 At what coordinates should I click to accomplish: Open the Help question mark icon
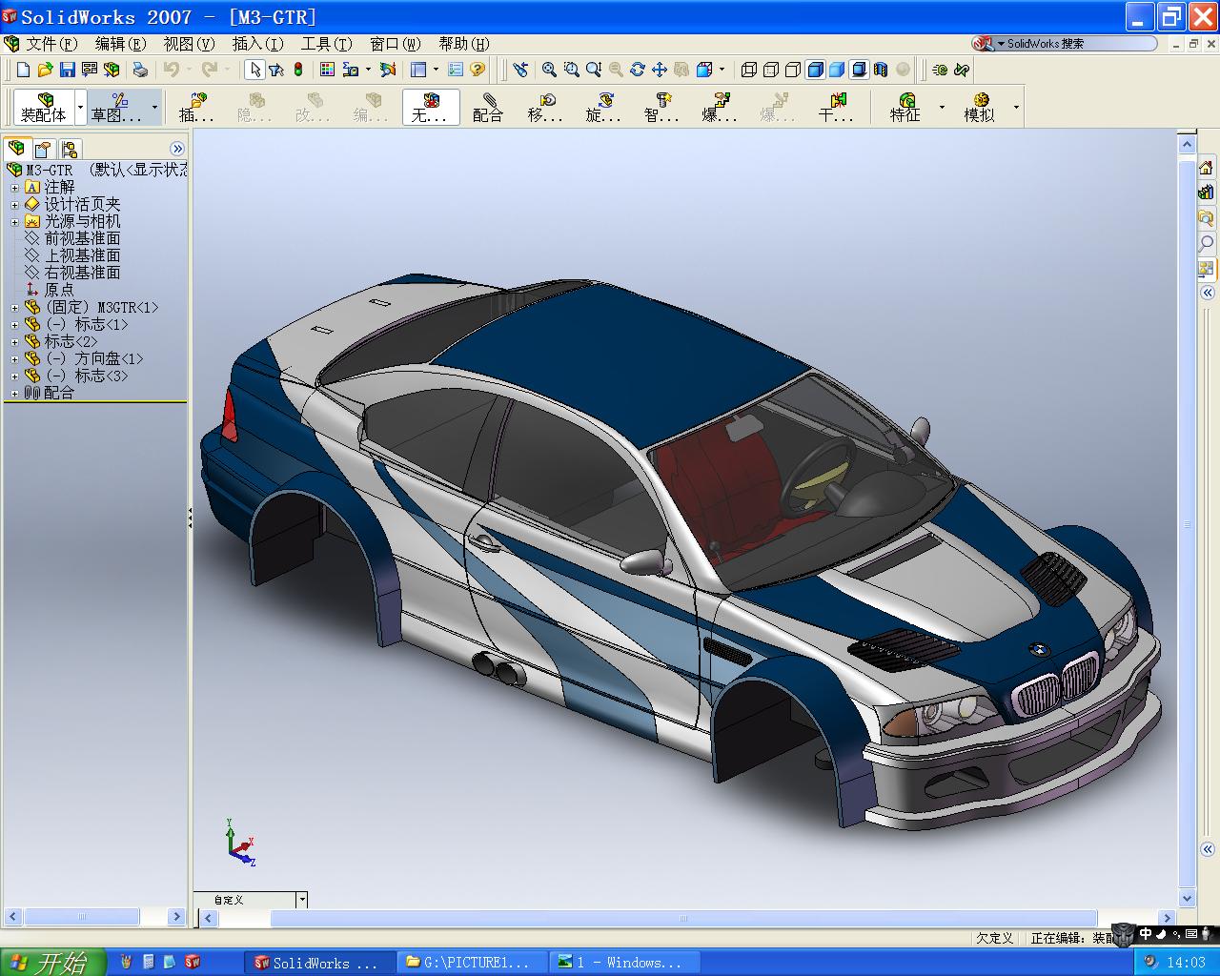click(x=478, y=70)
